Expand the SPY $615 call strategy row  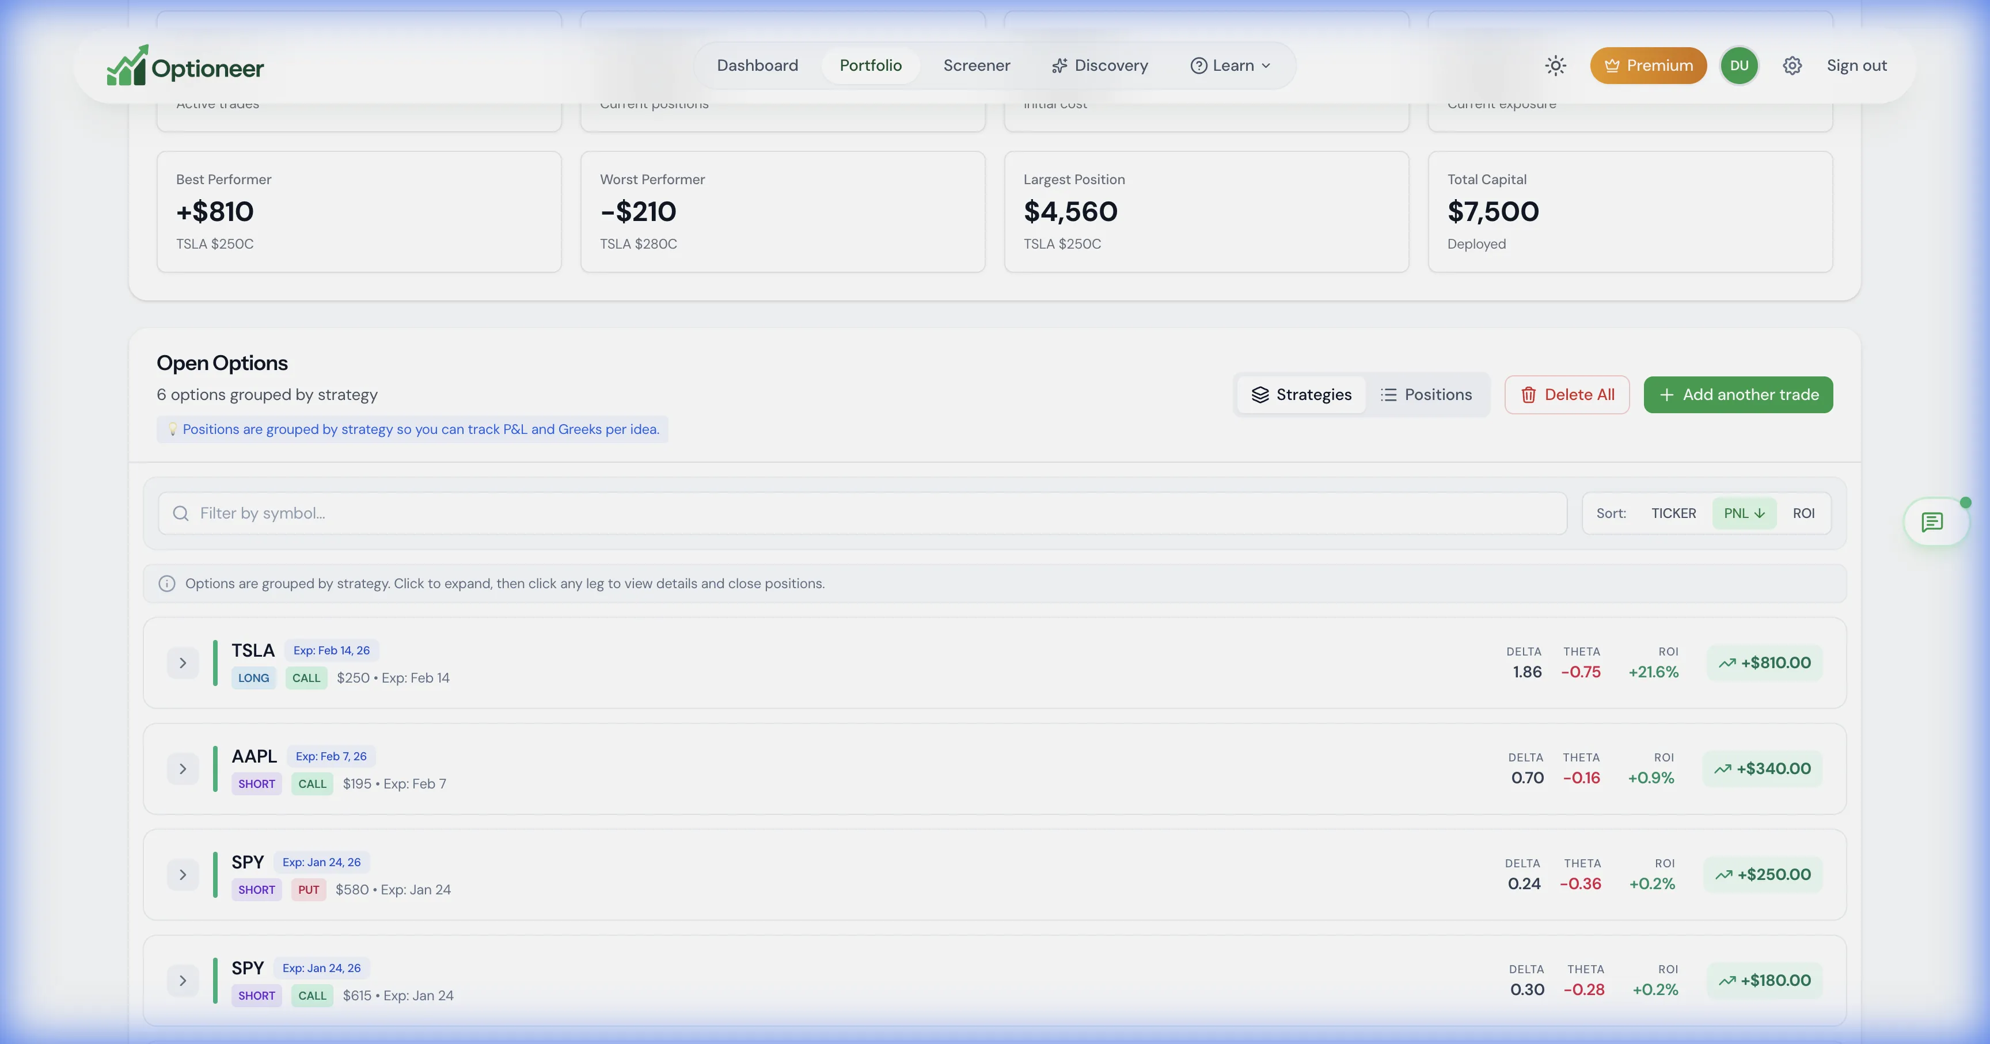click(x=183, y=981)
